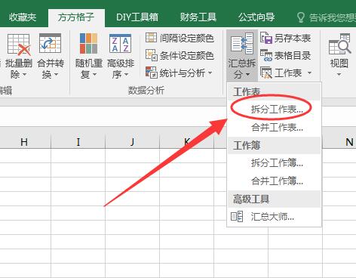Choose 合并工作表... from the menu
This screenshot has width=356, height=278.
coord(275,128)
